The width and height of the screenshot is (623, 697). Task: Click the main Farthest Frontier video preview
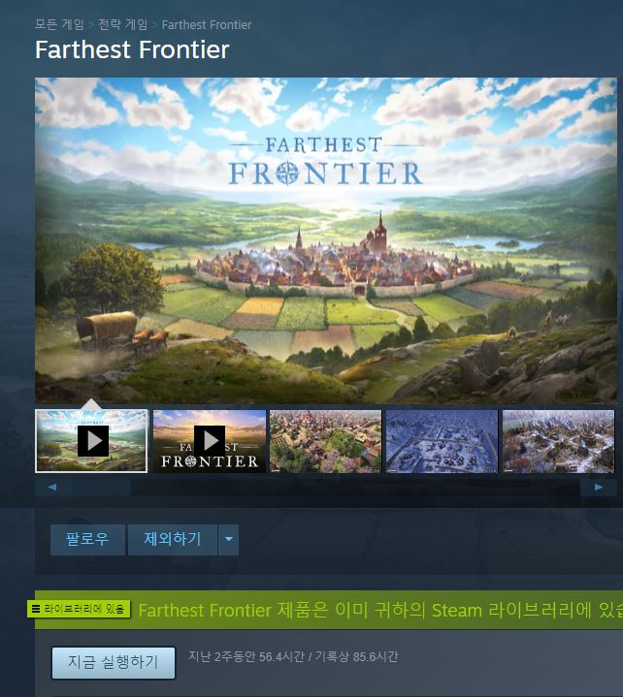click(x=326, y=240)
